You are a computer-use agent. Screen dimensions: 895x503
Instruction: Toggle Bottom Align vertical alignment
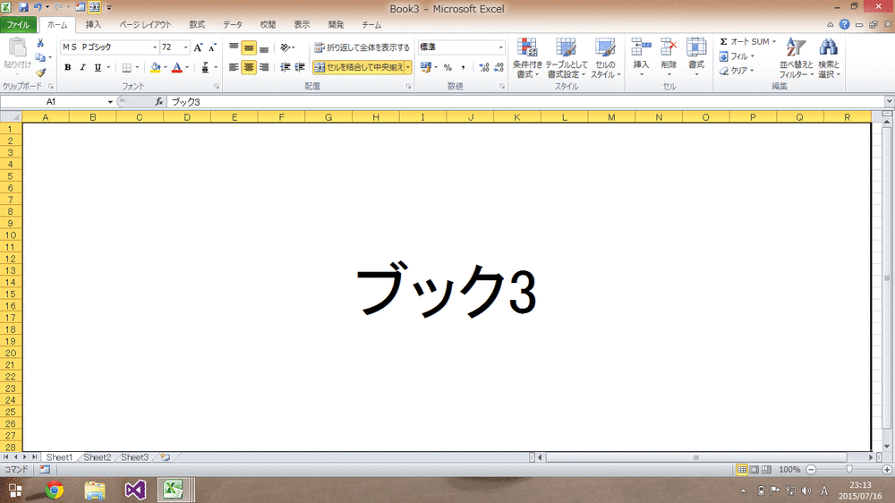click(x=264, y=47)
